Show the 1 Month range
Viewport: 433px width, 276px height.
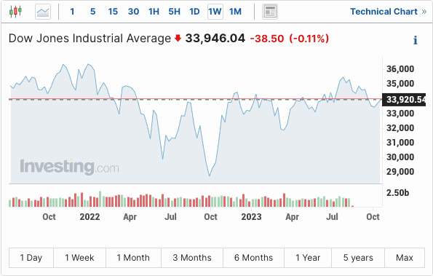133,258
